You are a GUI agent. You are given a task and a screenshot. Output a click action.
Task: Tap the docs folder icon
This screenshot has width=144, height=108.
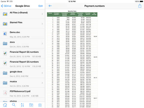tap(5, 43)
